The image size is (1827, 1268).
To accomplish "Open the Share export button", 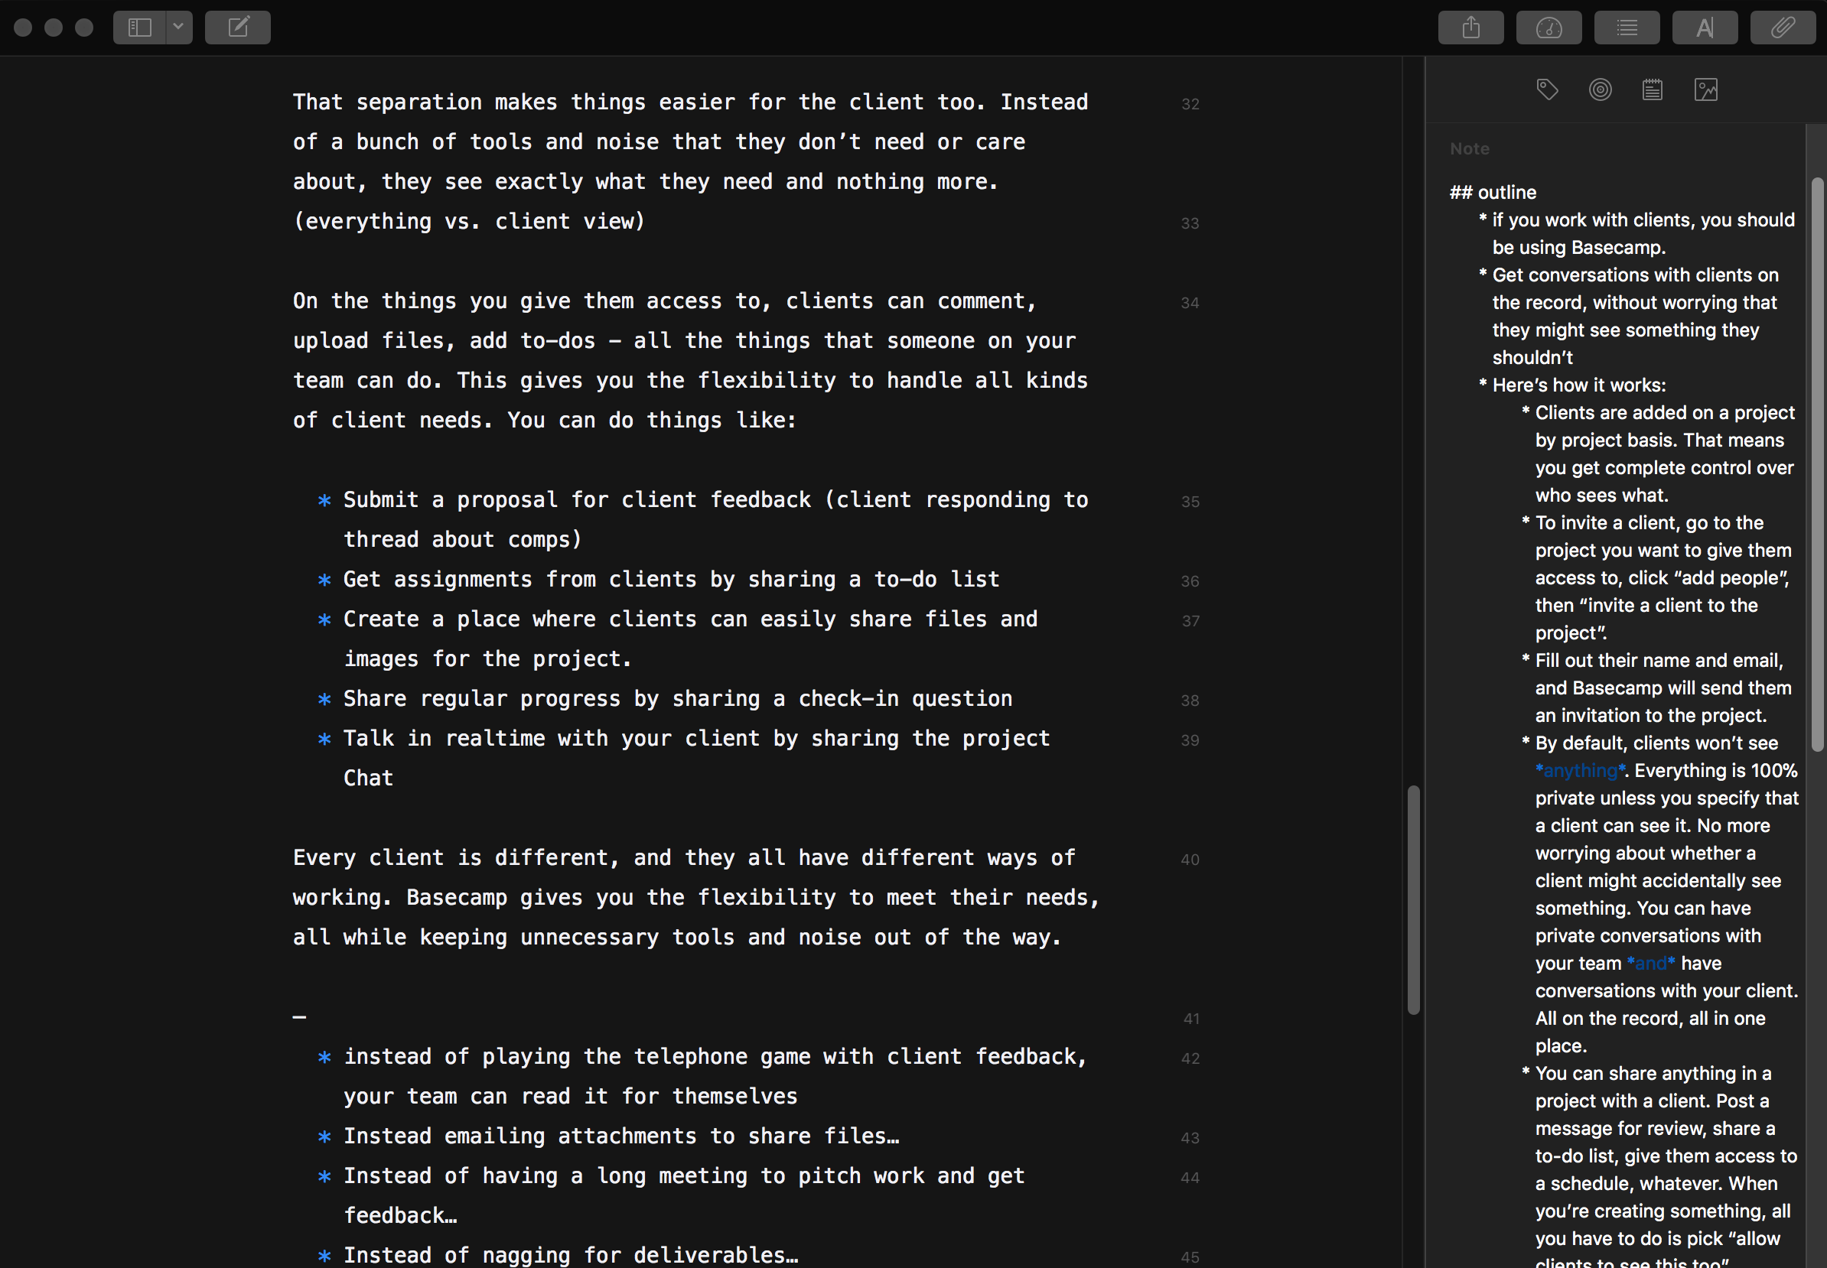I will (x=1470, y=28).
